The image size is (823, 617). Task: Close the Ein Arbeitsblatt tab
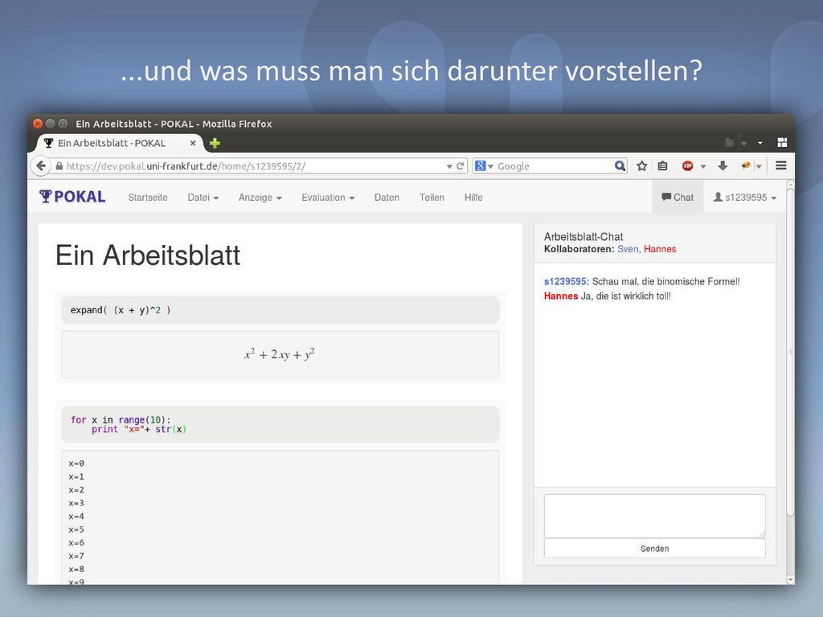(x=193, y=143)
